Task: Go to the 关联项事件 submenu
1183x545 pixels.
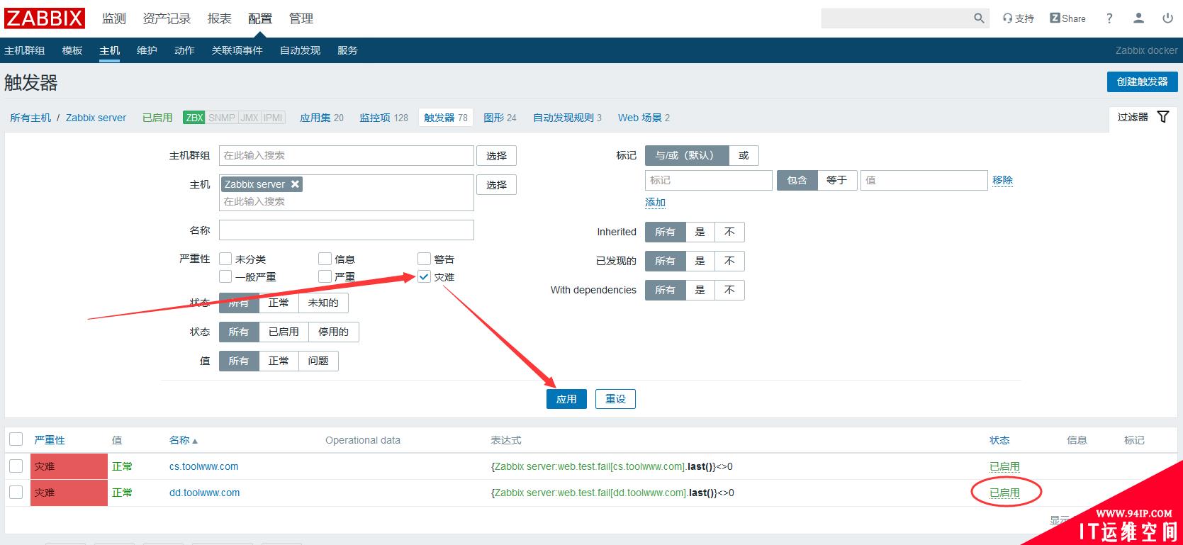Action: pos(237,50)
